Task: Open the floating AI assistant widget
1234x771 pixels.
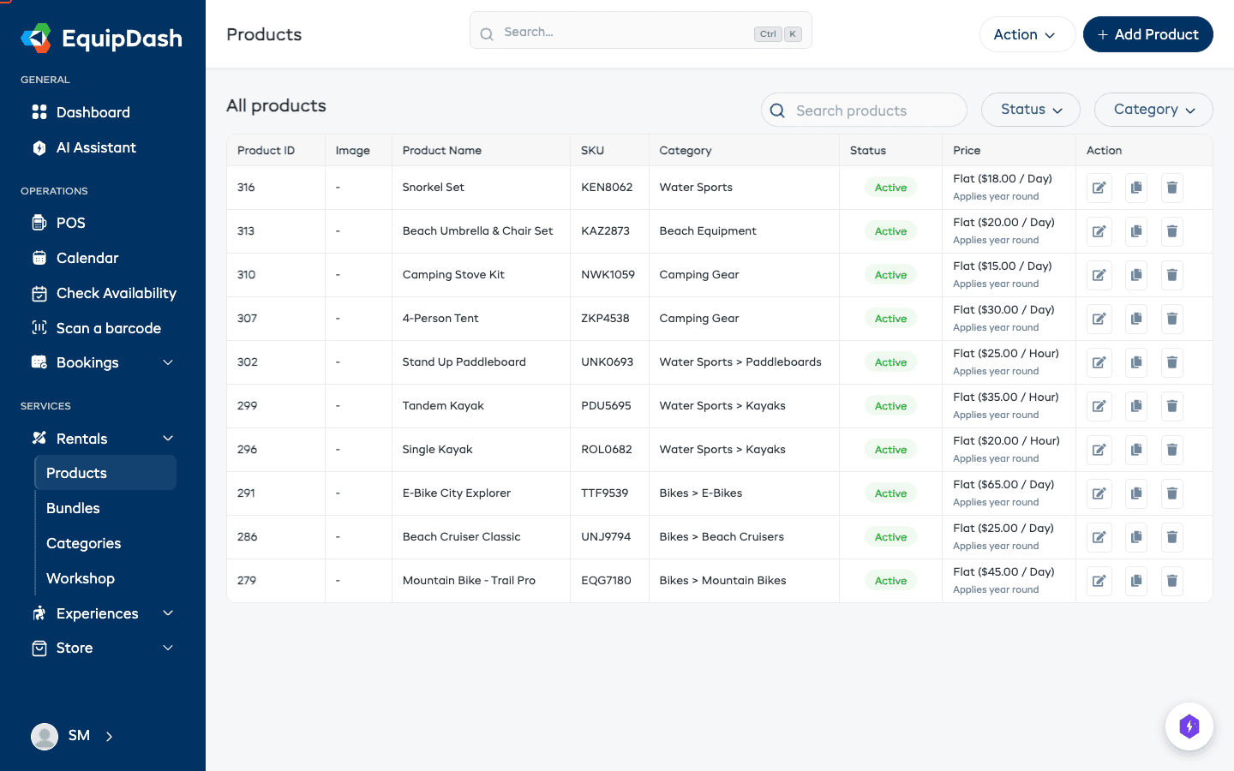Action: pos(1189,726)
